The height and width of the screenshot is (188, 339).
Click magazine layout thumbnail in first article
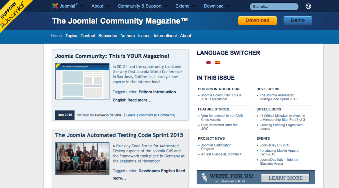point(82,81)
